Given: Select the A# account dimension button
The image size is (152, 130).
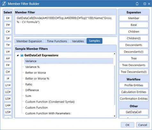Looking at the screenshot, I should pos(8,58).
